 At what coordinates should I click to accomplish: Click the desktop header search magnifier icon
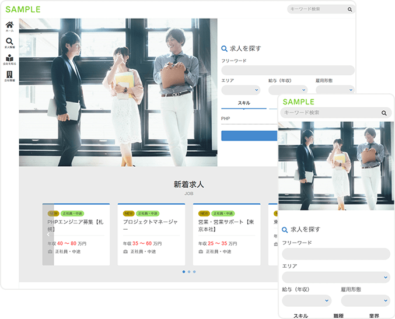point(349,9)
